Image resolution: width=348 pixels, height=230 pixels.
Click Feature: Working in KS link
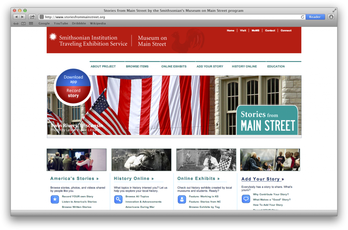[x=204, y=196]
